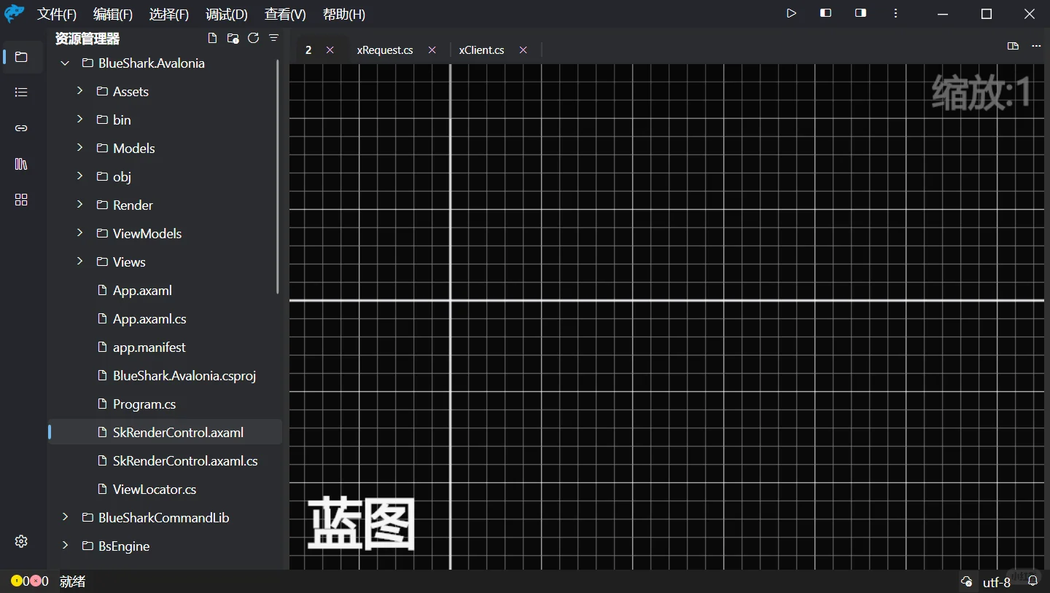
Task: Select the link/references icon in the activity bar
Action: point(20,128)
